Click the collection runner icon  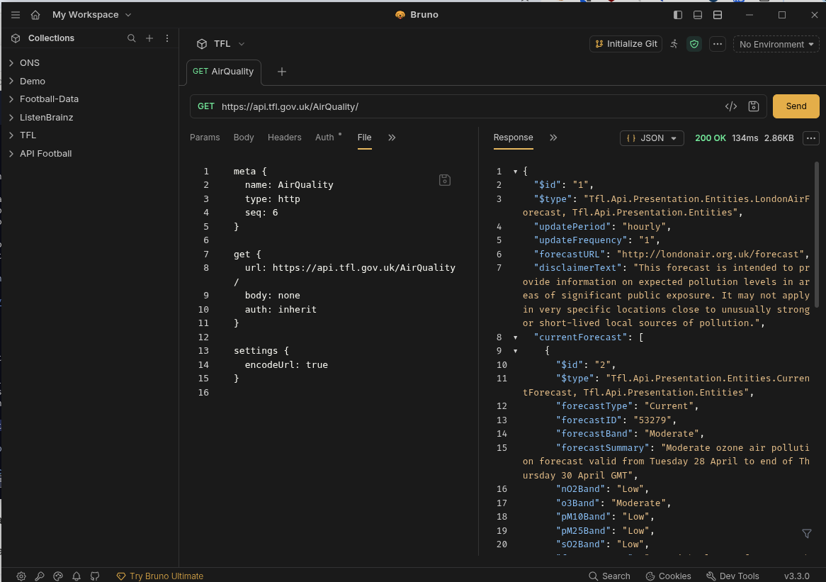pyautogui.click(x=674, y=44)
